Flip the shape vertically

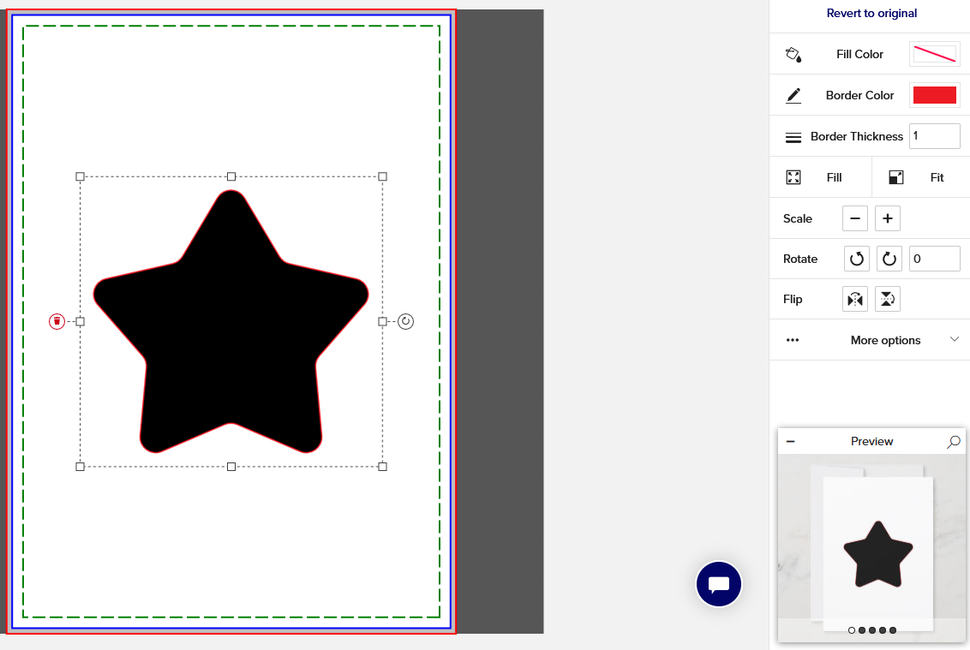[x=887, y=300]
